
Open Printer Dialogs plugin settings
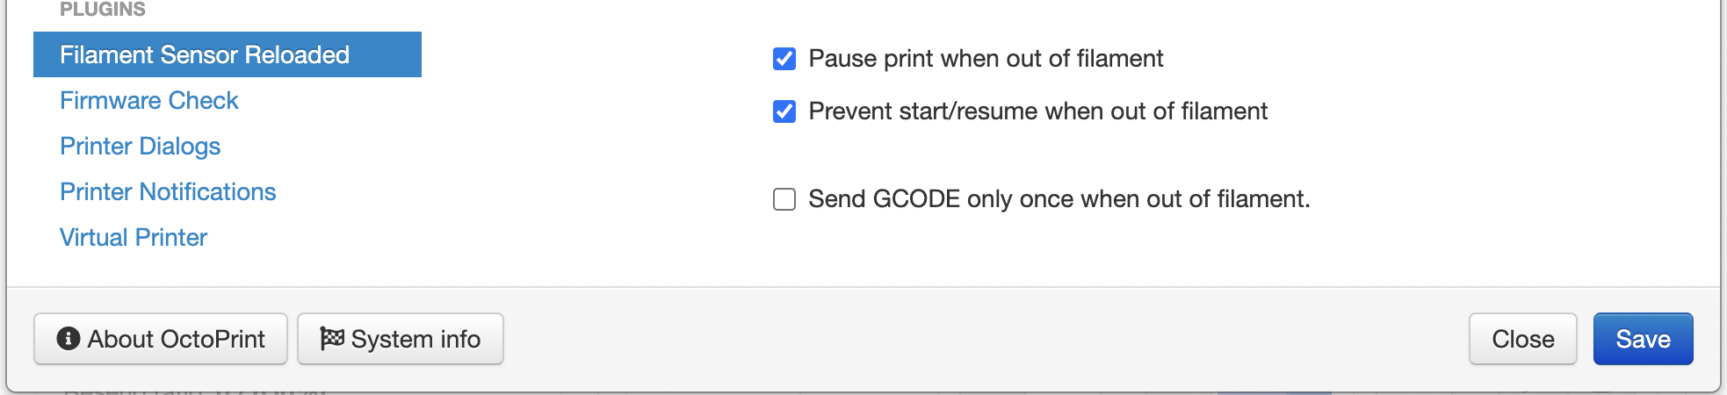pyautogui.click(x=141, y=146)
